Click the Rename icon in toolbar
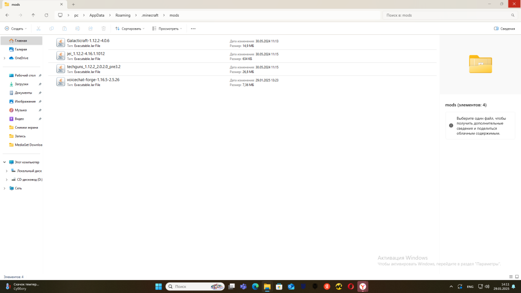 point(78,29)
